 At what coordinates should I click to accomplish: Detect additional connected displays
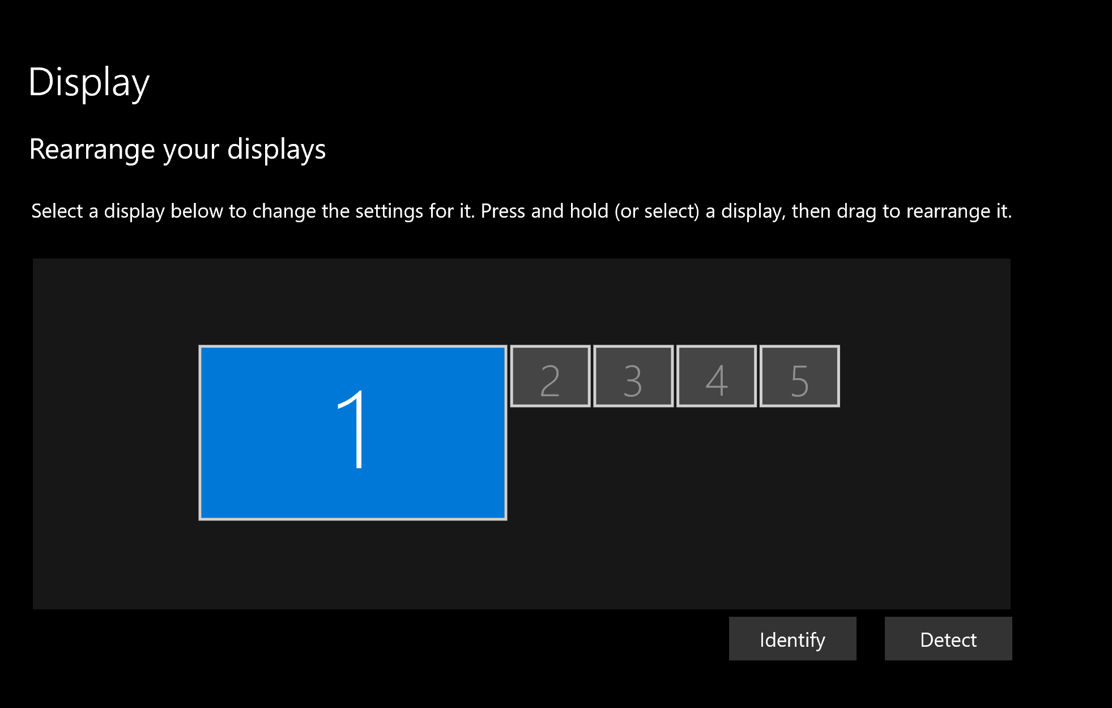click(947, 639)
